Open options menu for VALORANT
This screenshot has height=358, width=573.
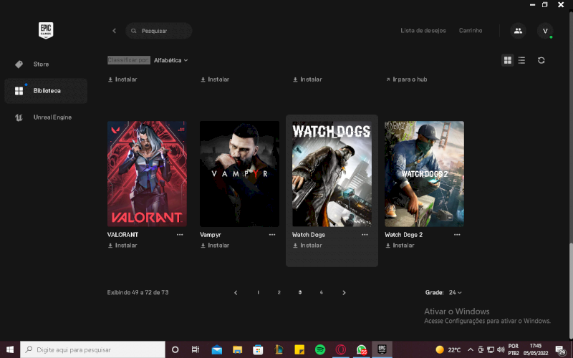[180, 235]
